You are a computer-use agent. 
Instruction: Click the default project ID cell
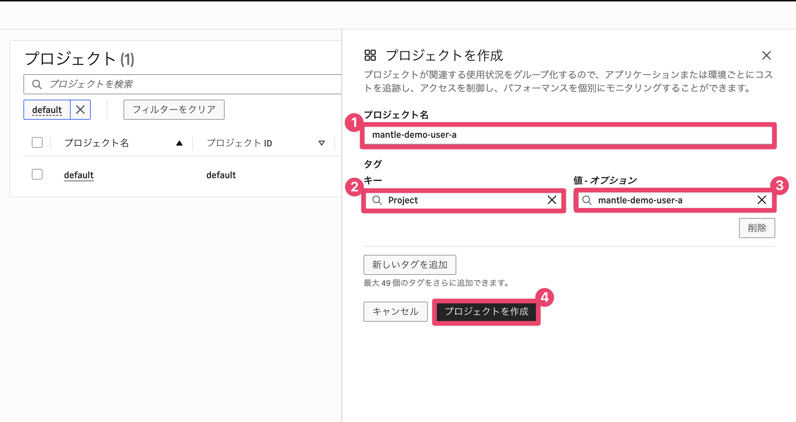click(221, 175)
